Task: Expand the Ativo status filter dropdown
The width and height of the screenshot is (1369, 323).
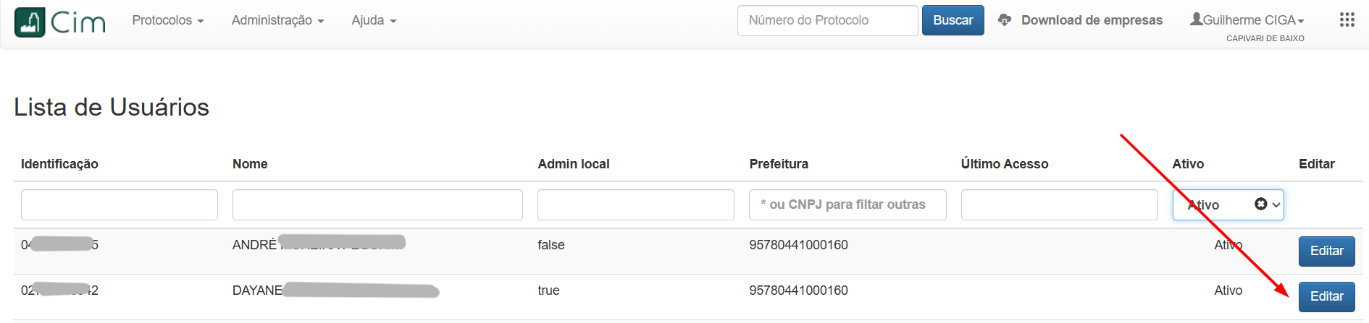Action: pyautogui.click(x=1228, y=204)
